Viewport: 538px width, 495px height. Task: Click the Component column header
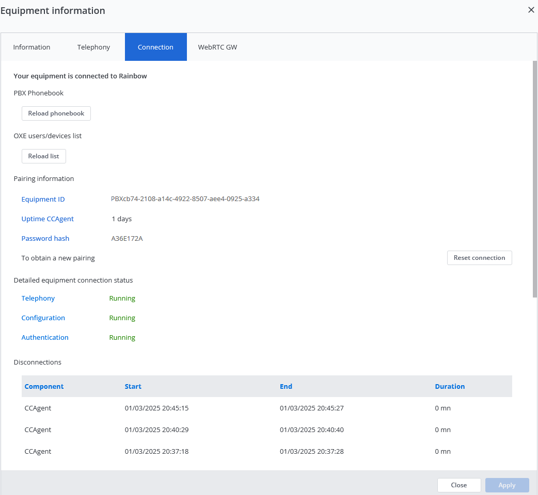44,386
